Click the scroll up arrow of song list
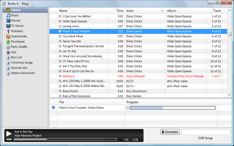Viewport: 234px width, 146px height. click(x=229, y=10)
